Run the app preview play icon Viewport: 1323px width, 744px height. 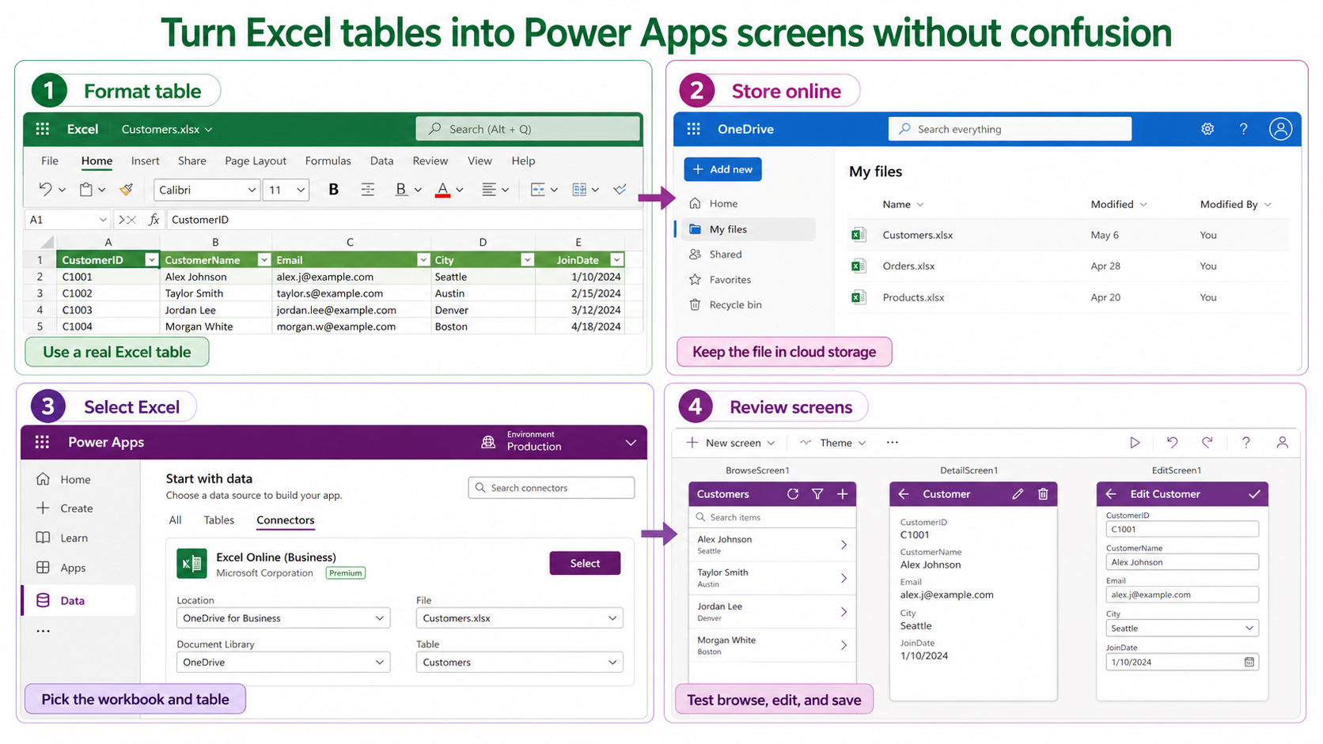click(x=1135, y=443)
